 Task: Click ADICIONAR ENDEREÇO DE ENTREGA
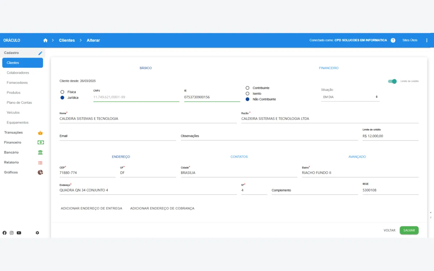point(92,208)
